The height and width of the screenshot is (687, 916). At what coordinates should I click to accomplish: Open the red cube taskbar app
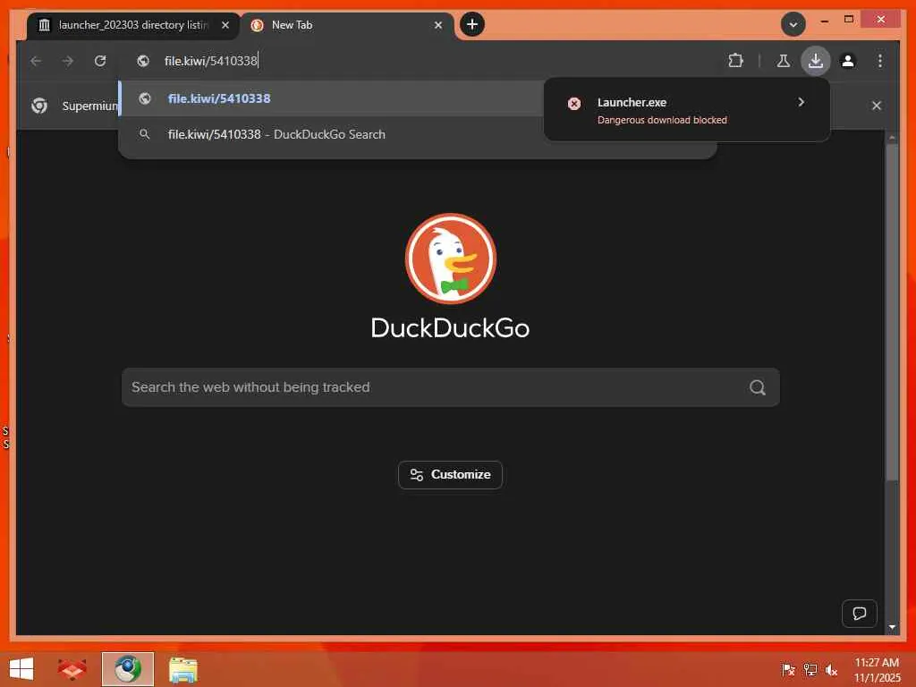(72, 669)
